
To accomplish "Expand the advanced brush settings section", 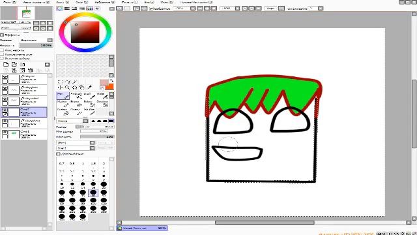I will (58, 154).
